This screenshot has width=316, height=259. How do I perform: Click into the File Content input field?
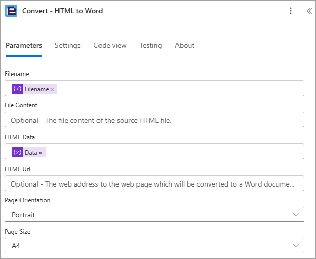(154, 120)
